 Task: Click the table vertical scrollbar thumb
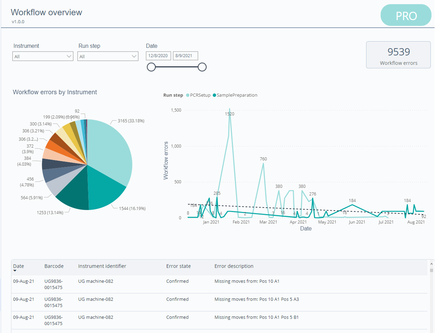[x=432, y=270]
